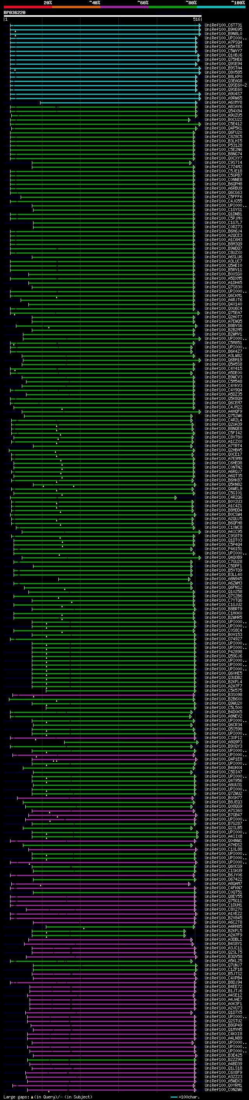This screenshot has height=1100, width=249.
Task: Select the UniRef100_A5ATB7 label
Action: point(223,46)
